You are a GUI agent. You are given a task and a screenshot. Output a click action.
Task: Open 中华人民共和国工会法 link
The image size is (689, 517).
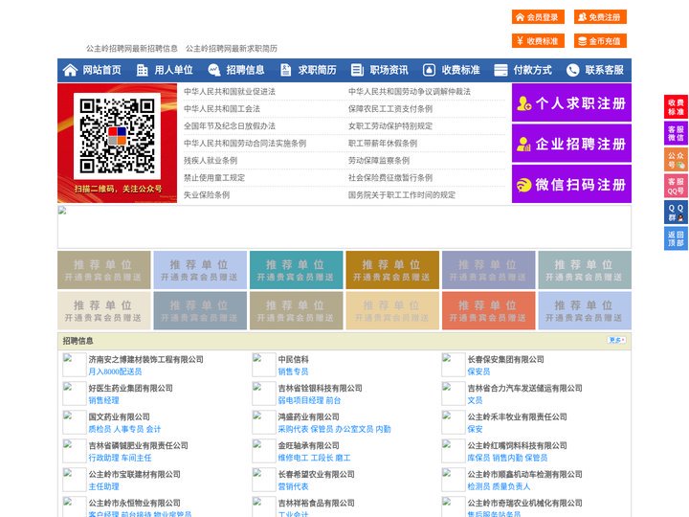click(222, 108)
